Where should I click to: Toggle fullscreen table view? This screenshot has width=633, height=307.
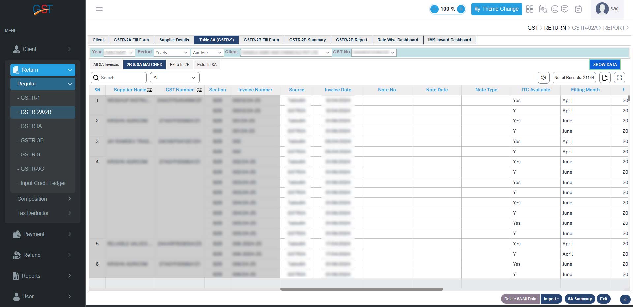[x=619, y=78]
